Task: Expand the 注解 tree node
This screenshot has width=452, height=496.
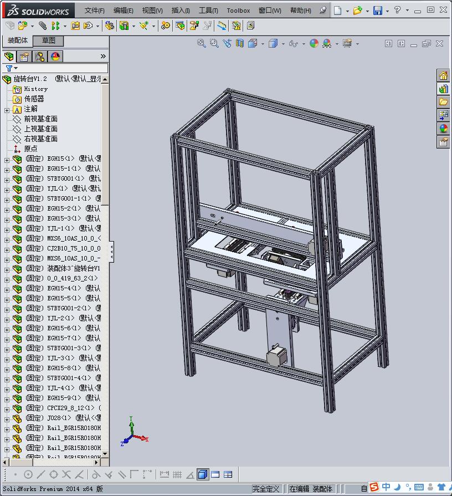Action: point(7,110)
